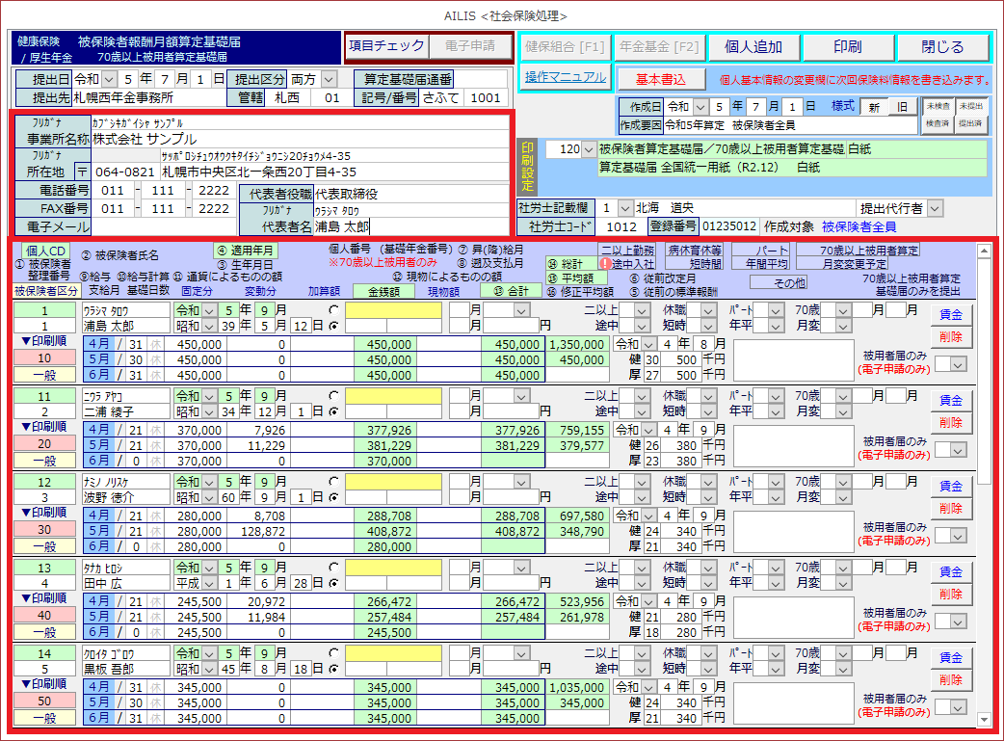Select the 新 form style toggle
1004x741 pixels.
pos(873,107)
